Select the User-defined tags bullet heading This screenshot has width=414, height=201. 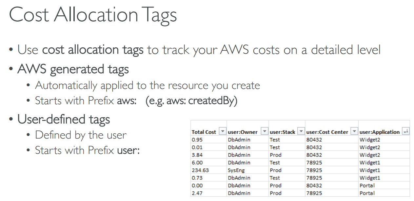(x=64, y=119)
